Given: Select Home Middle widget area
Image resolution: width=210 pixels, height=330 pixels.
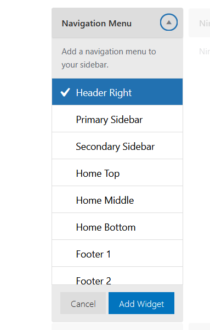Looking at the screenshot, I should point(117,199).
